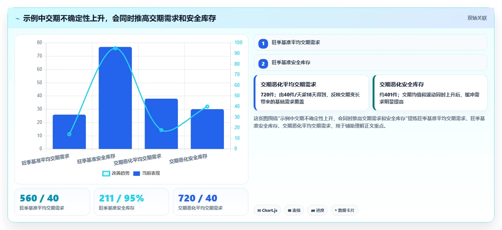The height and width of the screenshot is (230, 502).
Task: Toggle the 当前表现 legend entry
Action: 146,173
